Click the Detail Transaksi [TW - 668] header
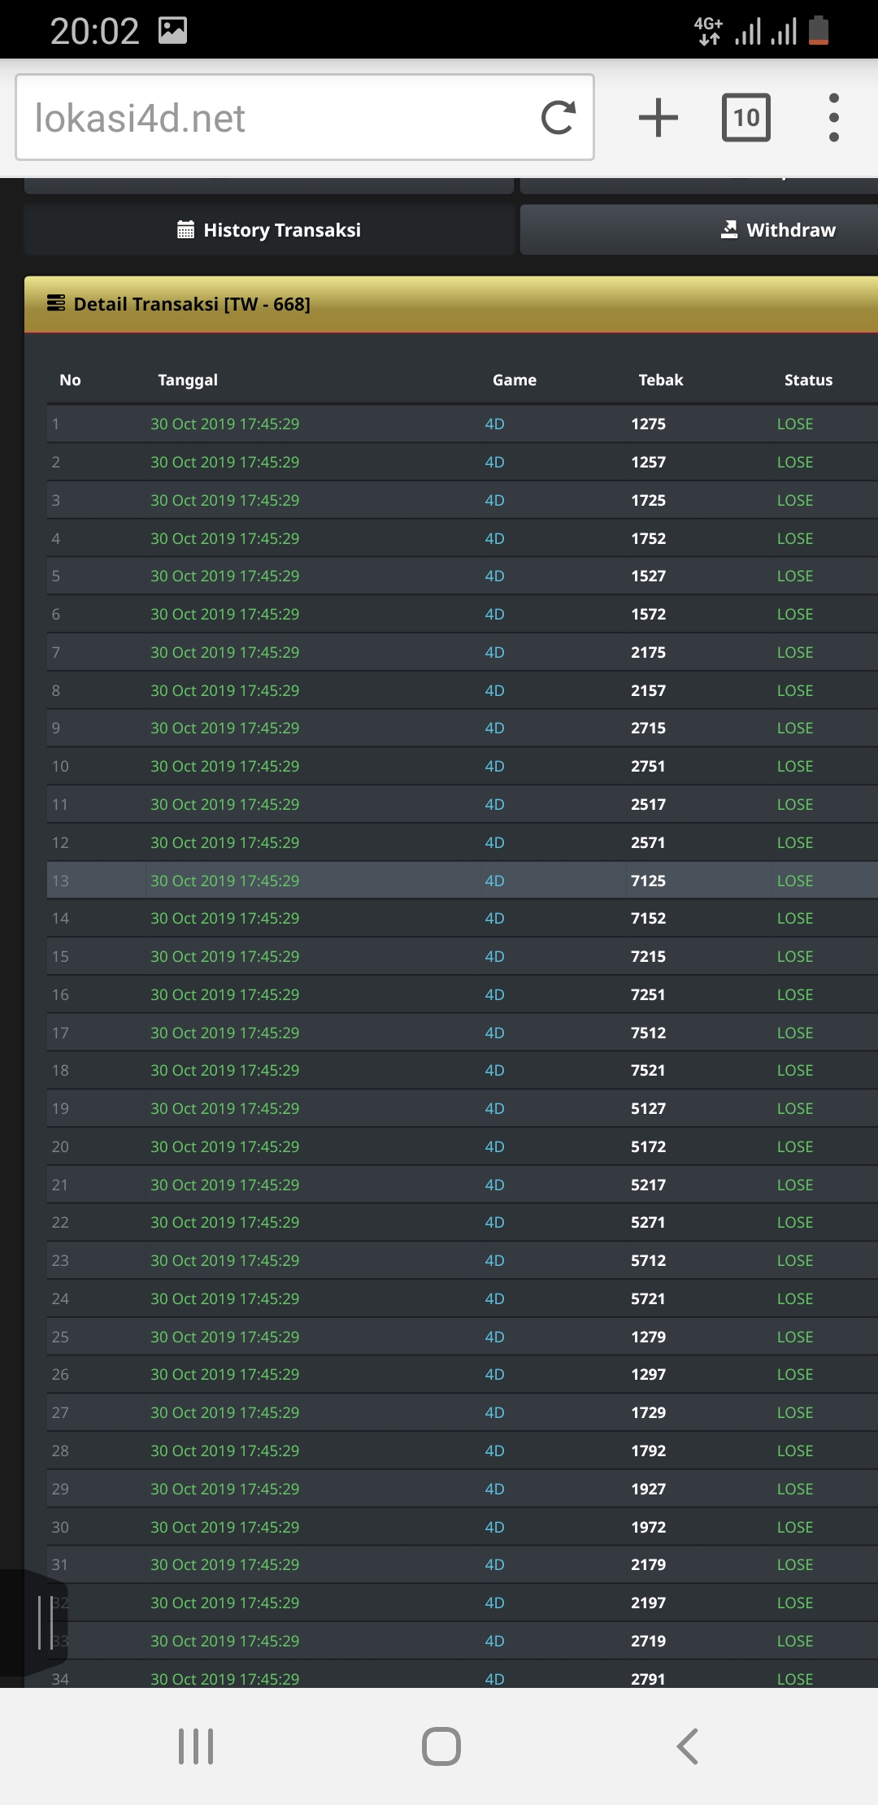878x1805 pixels. click(x=192, y=304)
